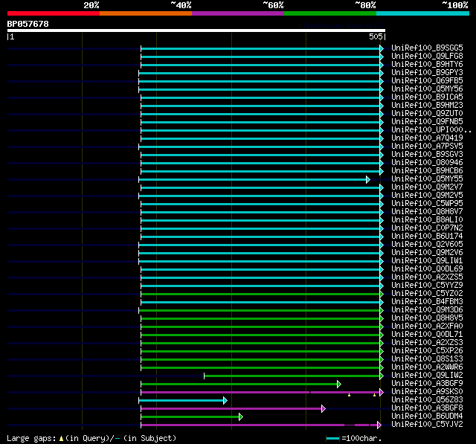Click the UniRef100_A7Q419 label
Viewport: 476px width, 444px height.
click(x=427, y=138)
